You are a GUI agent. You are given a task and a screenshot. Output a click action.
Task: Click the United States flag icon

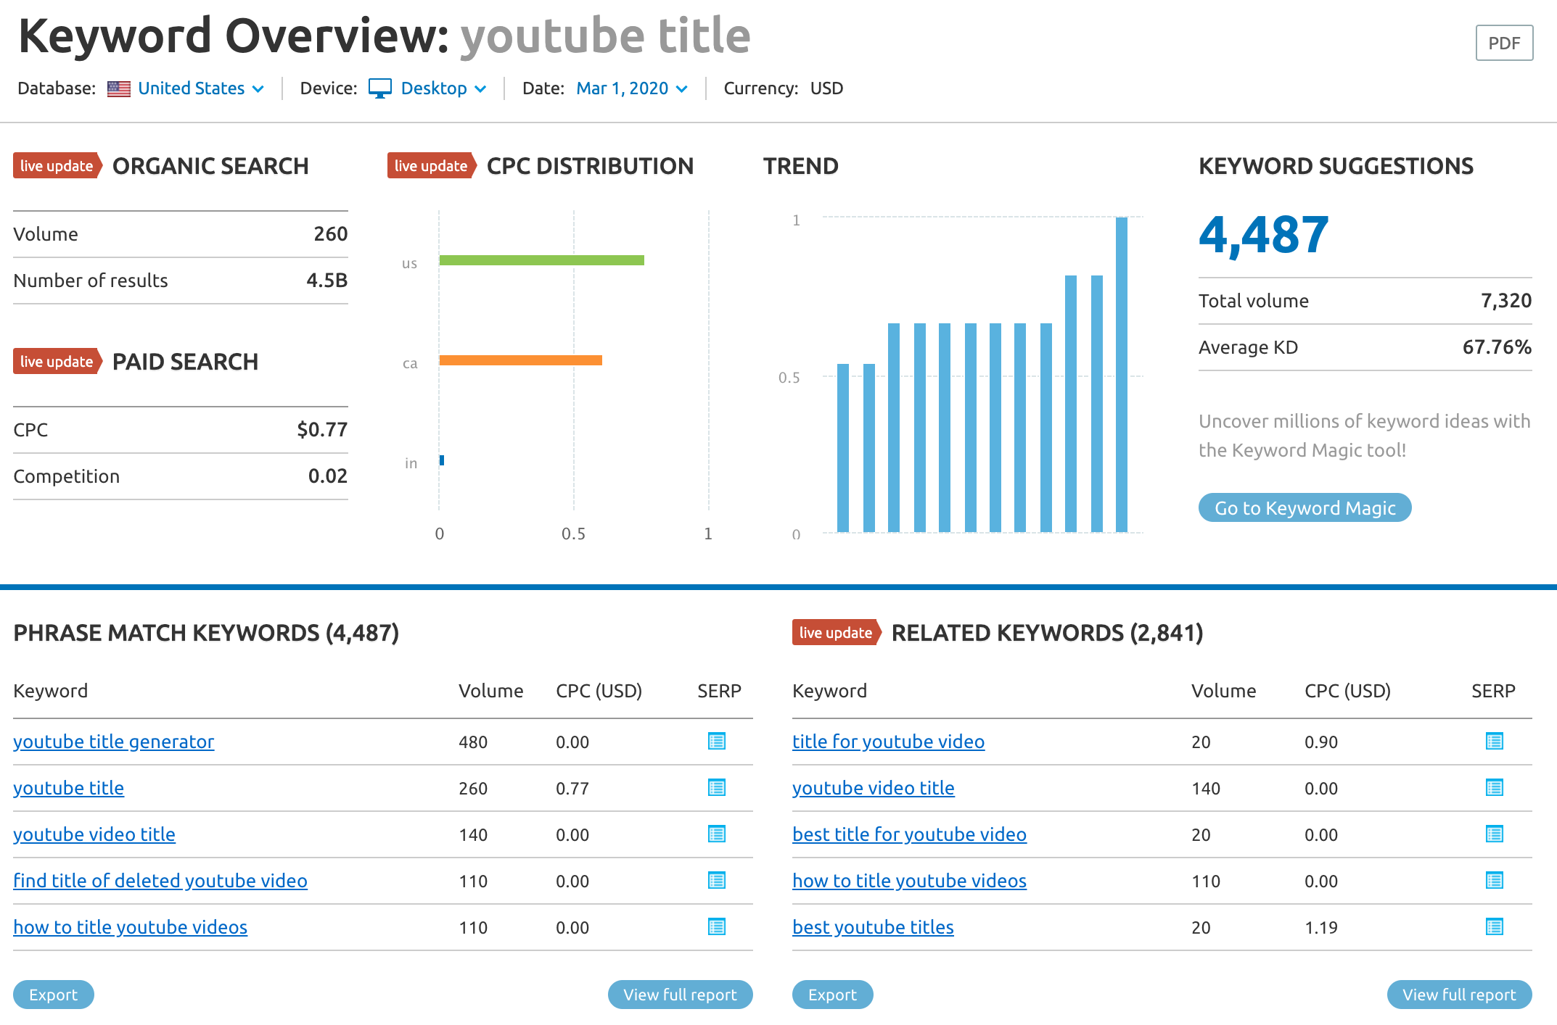(118, 88)
